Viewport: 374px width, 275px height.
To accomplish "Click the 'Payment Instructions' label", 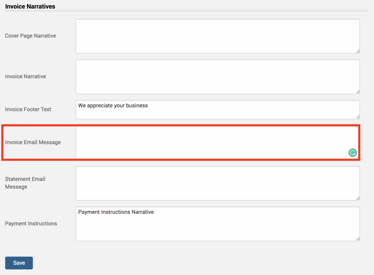I will [x=31, y=223].
